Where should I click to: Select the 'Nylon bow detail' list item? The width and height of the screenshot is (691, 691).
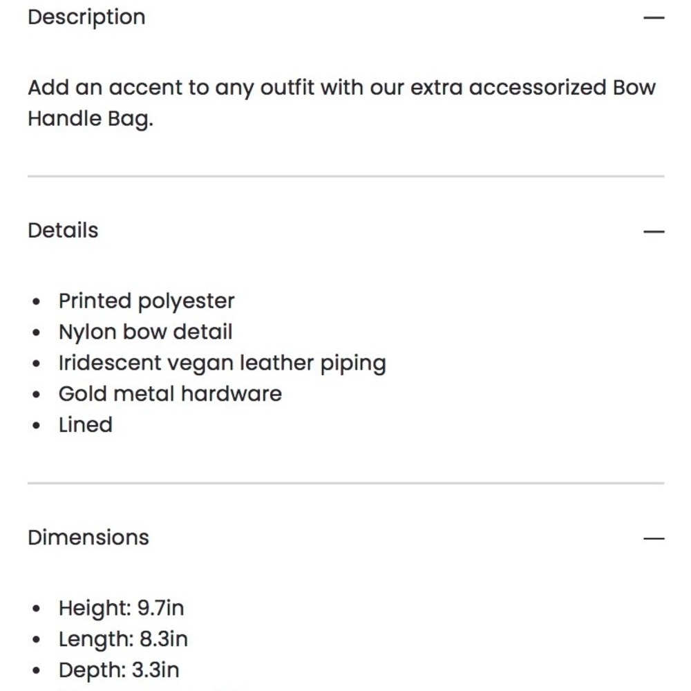145,332
